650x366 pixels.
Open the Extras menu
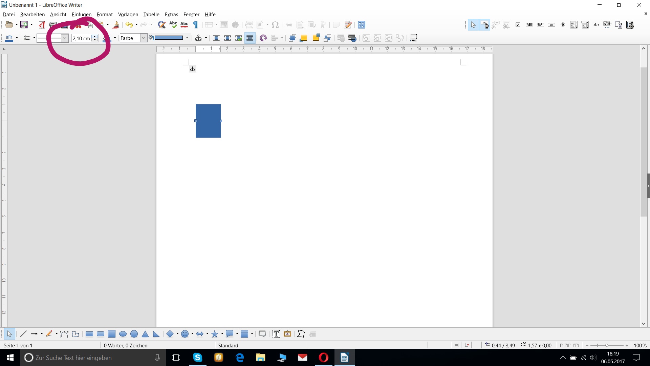pos(171,15)
